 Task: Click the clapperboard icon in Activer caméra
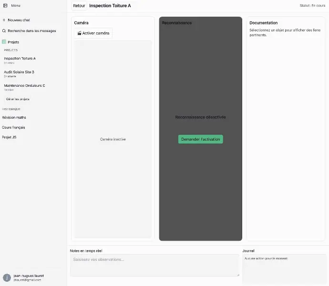point(79,33)
